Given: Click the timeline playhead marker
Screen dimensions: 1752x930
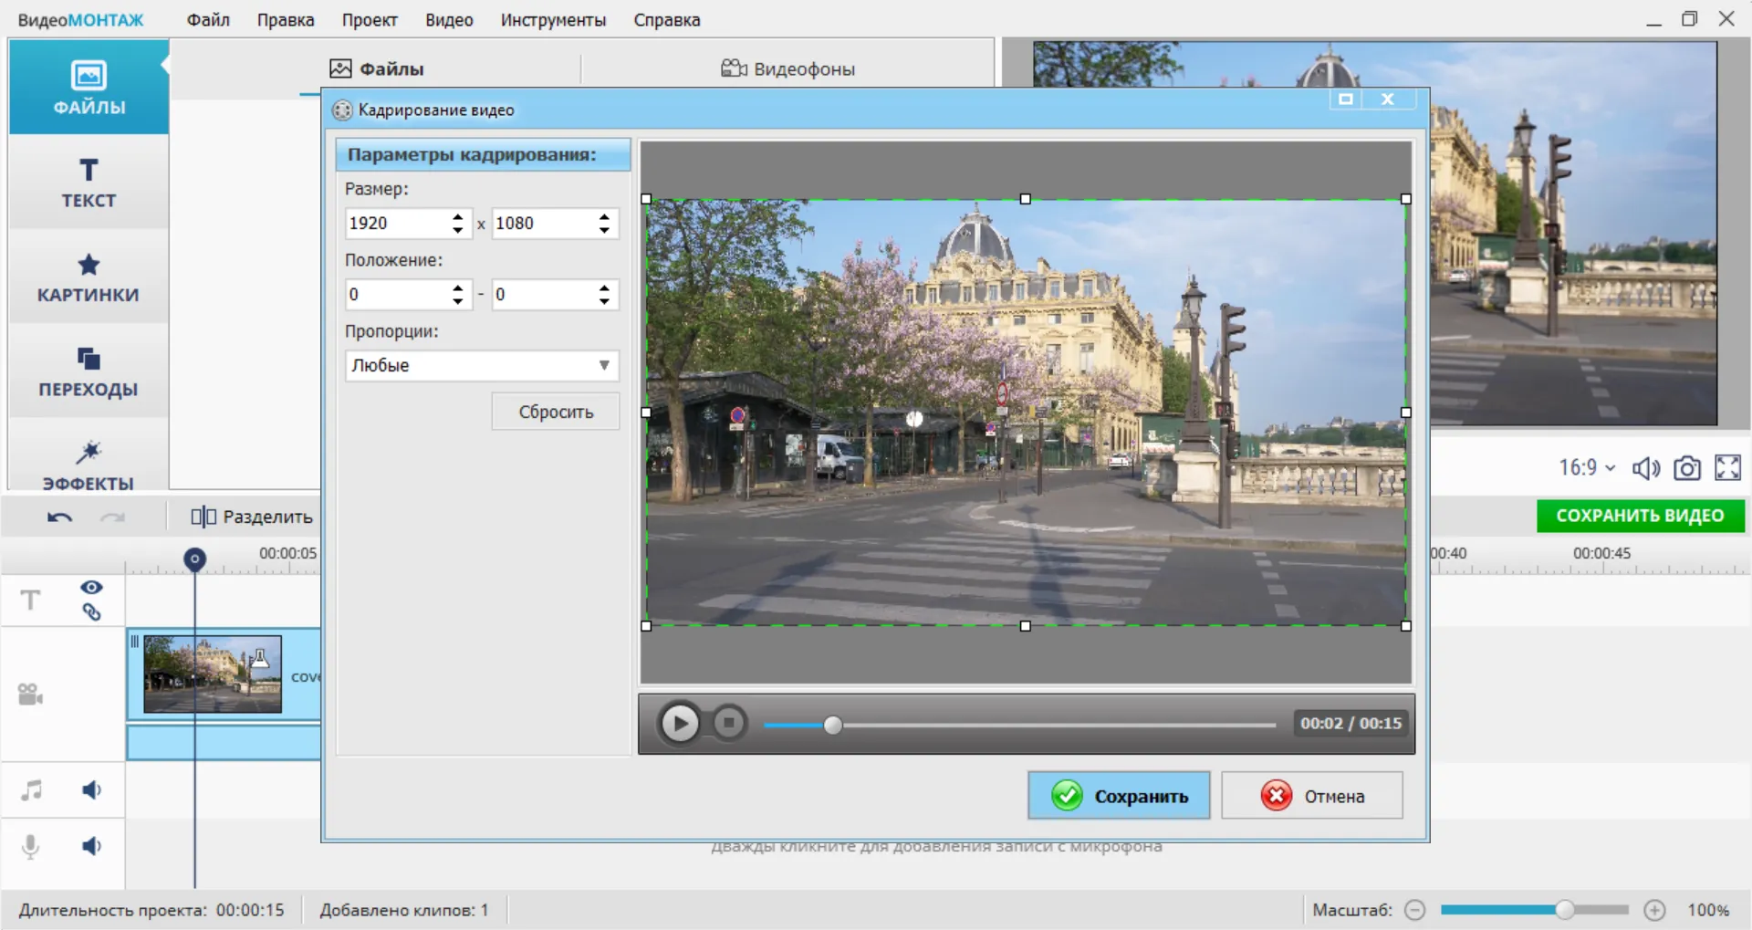Looking at the screenshot, I should coord(194,559).
